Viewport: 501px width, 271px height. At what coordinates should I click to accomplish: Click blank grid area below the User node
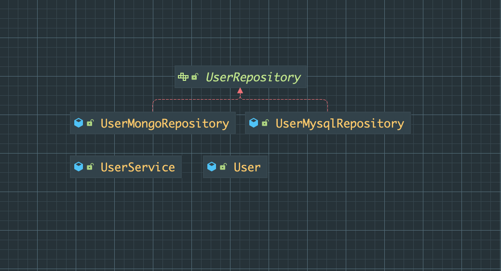pos(235,217)
